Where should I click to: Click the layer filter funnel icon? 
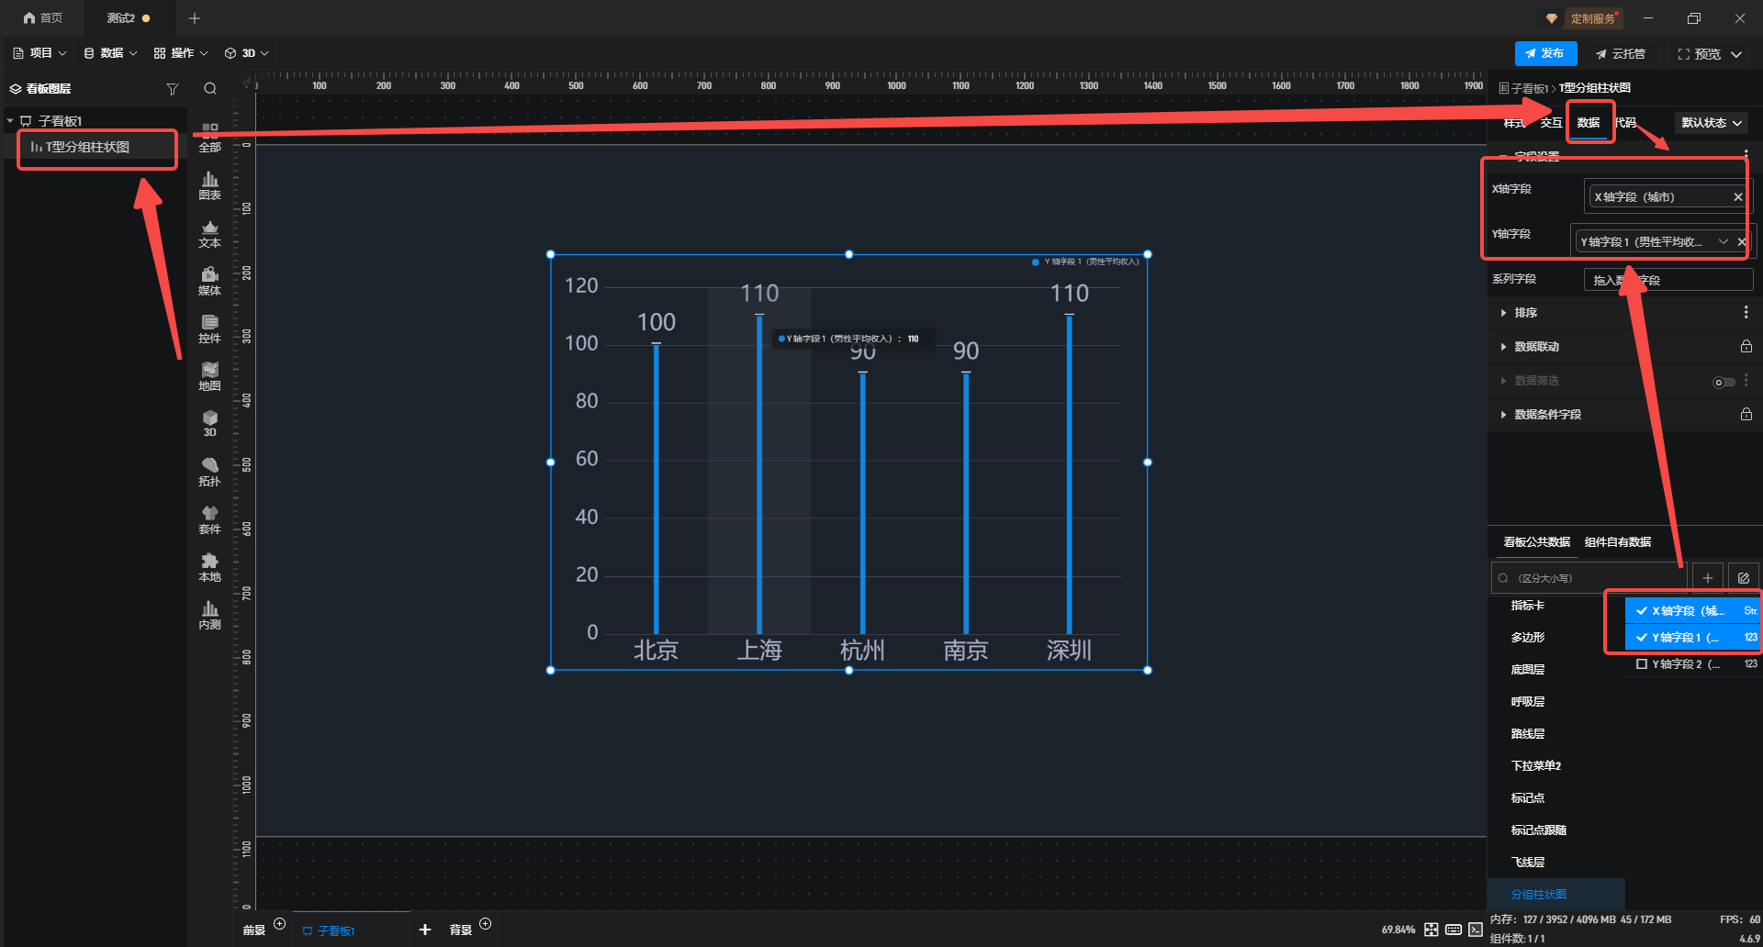point(172,89)
